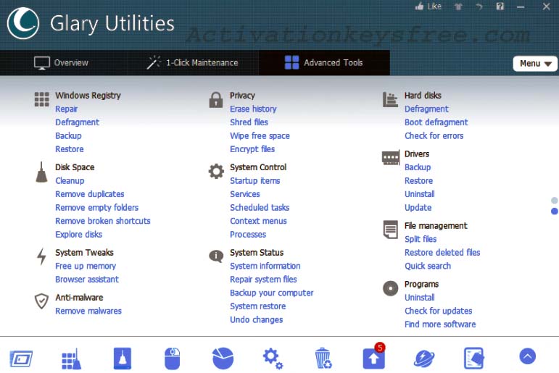Click Wipe free space link
The image size is (559, 373).
[x=260, y=135]
